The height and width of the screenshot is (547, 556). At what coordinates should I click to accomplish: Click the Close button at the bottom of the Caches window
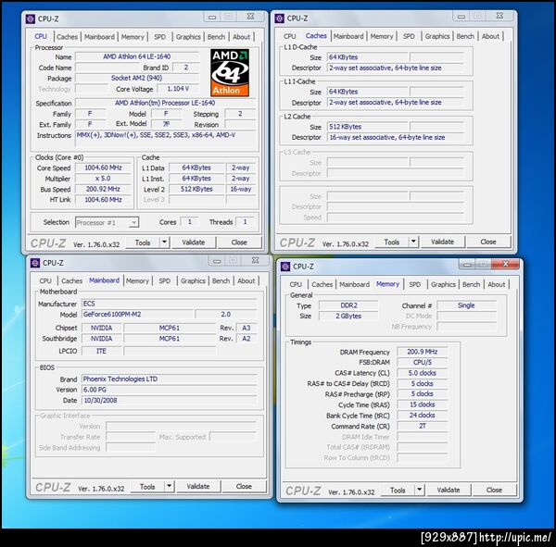[488, 242]
